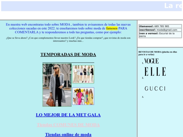Click the page title banner text "La re"
The width and height of the screenshot is (183, 137).
pos(173,6)
